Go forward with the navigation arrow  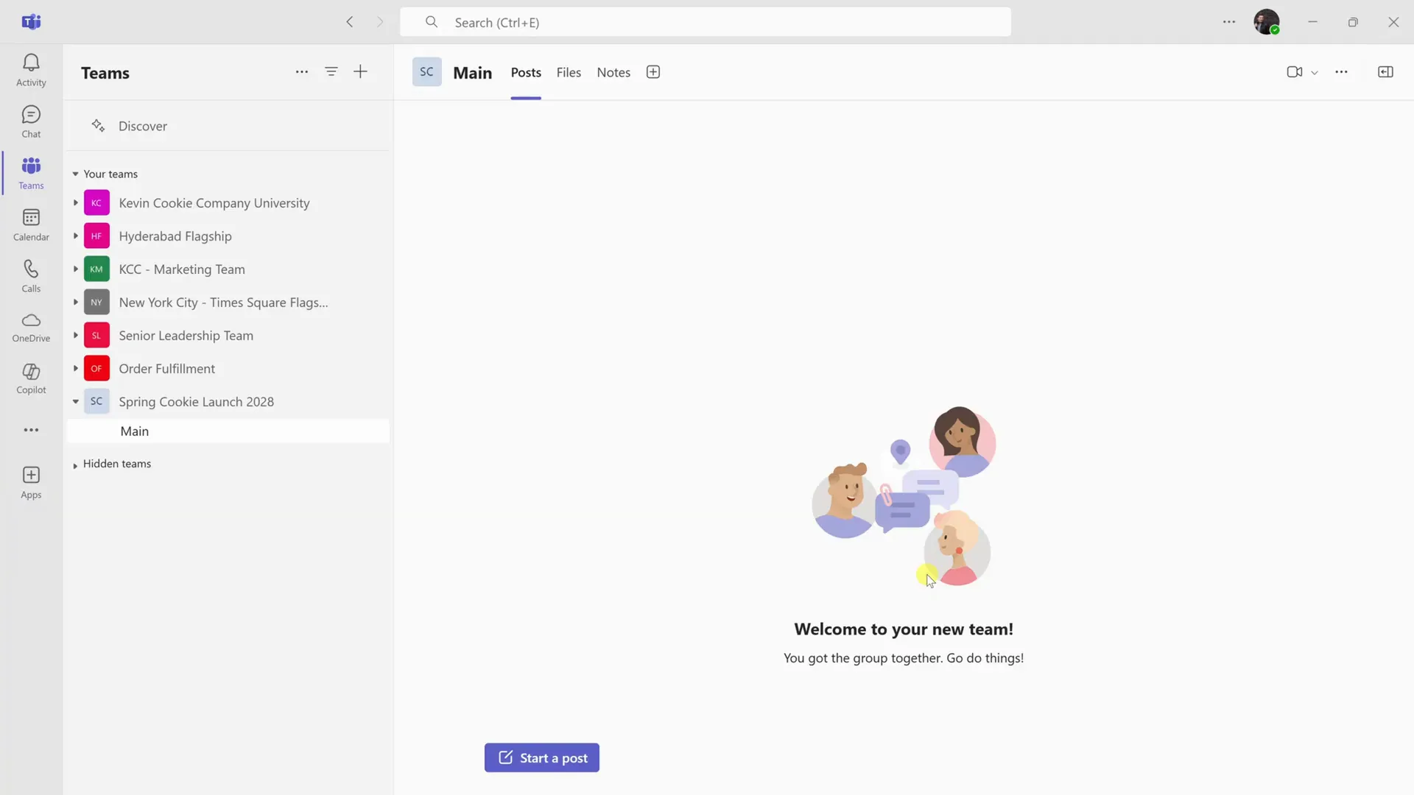coord(380,22)
